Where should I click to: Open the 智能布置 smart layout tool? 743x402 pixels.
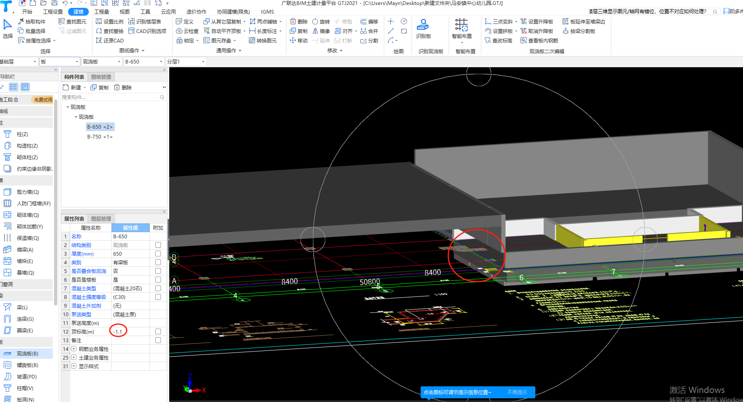[461, 26]
